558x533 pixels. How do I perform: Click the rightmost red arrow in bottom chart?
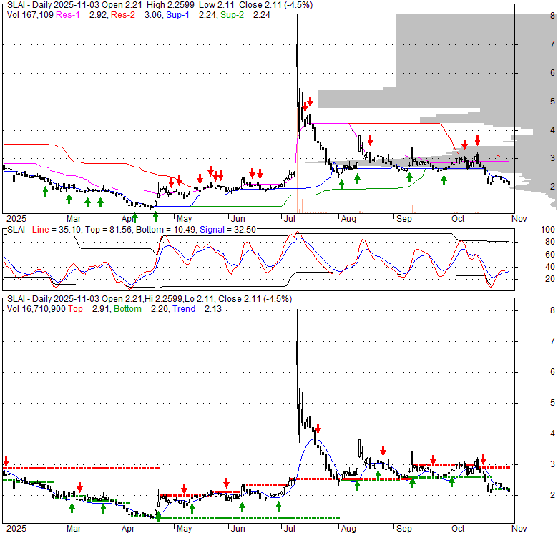pos(484,459)
